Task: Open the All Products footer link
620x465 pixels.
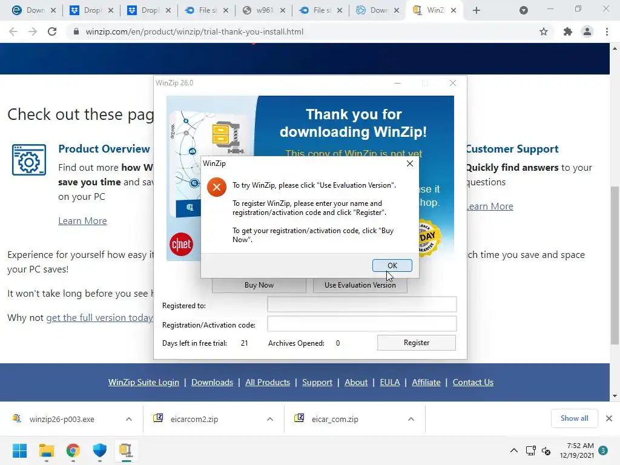Action: point(268,383)
